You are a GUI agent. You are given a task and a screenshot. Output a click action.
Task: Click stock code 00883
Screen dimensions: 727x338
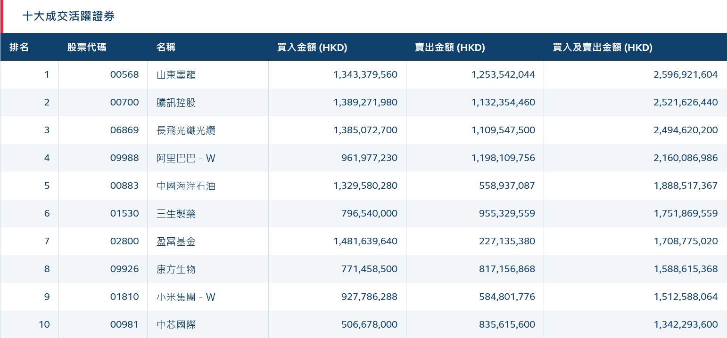click(124, 186)
